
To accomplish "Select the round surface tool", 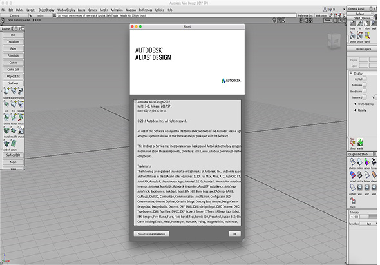I will (x=6, y=131).
